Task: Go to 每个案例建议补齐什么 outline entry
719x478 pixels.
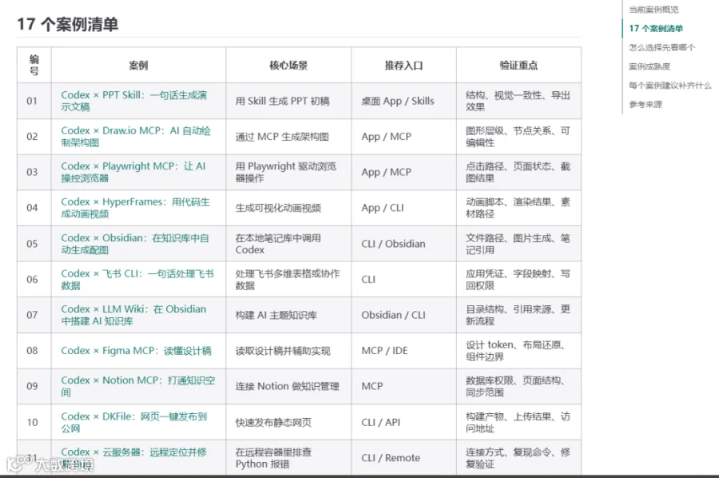Action: click(x=670, y=86)
